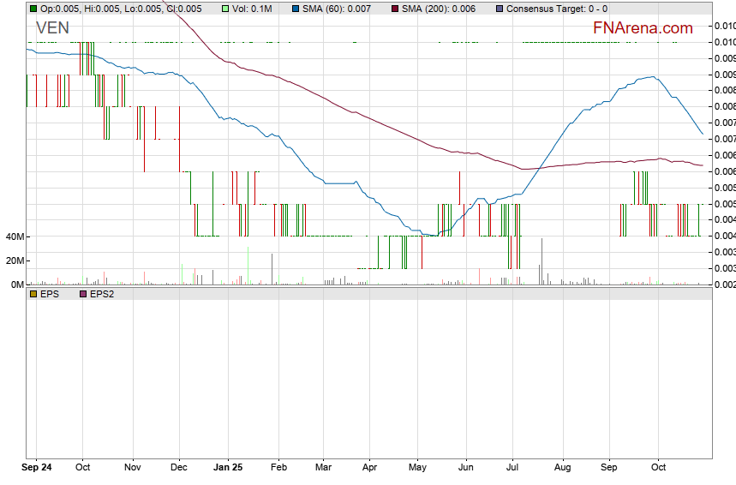Click the 40M volume axis label
The width and height of the screenshot is (736, 485).
click(14, 237)
